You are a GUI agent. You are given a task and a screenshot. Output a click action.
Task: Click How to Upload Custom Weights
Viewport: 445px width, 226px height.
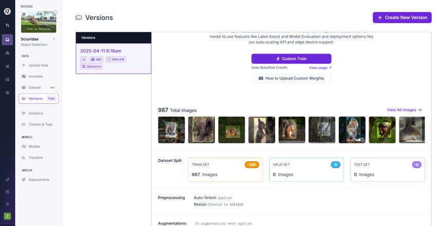(x=291, y=79)
